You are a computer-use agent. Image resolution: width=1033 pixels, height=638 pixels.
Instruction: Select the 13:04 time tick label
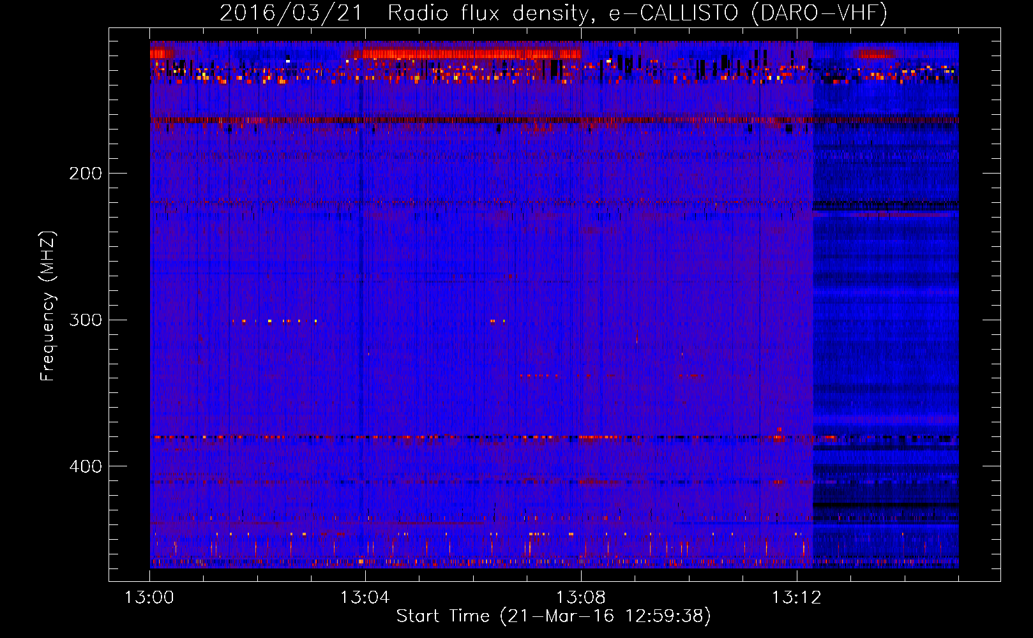(x=365, y=598)
